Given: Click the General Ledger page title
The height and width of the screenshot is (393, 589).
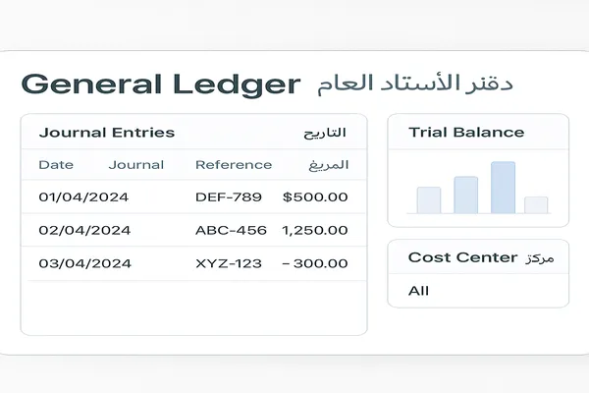Looking at the screenshot, I should (x=160, y=84).
